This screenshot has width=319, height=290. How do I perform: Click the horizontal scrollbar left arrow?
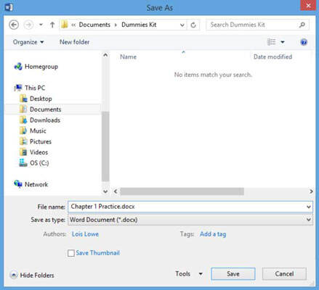point(116,191)
